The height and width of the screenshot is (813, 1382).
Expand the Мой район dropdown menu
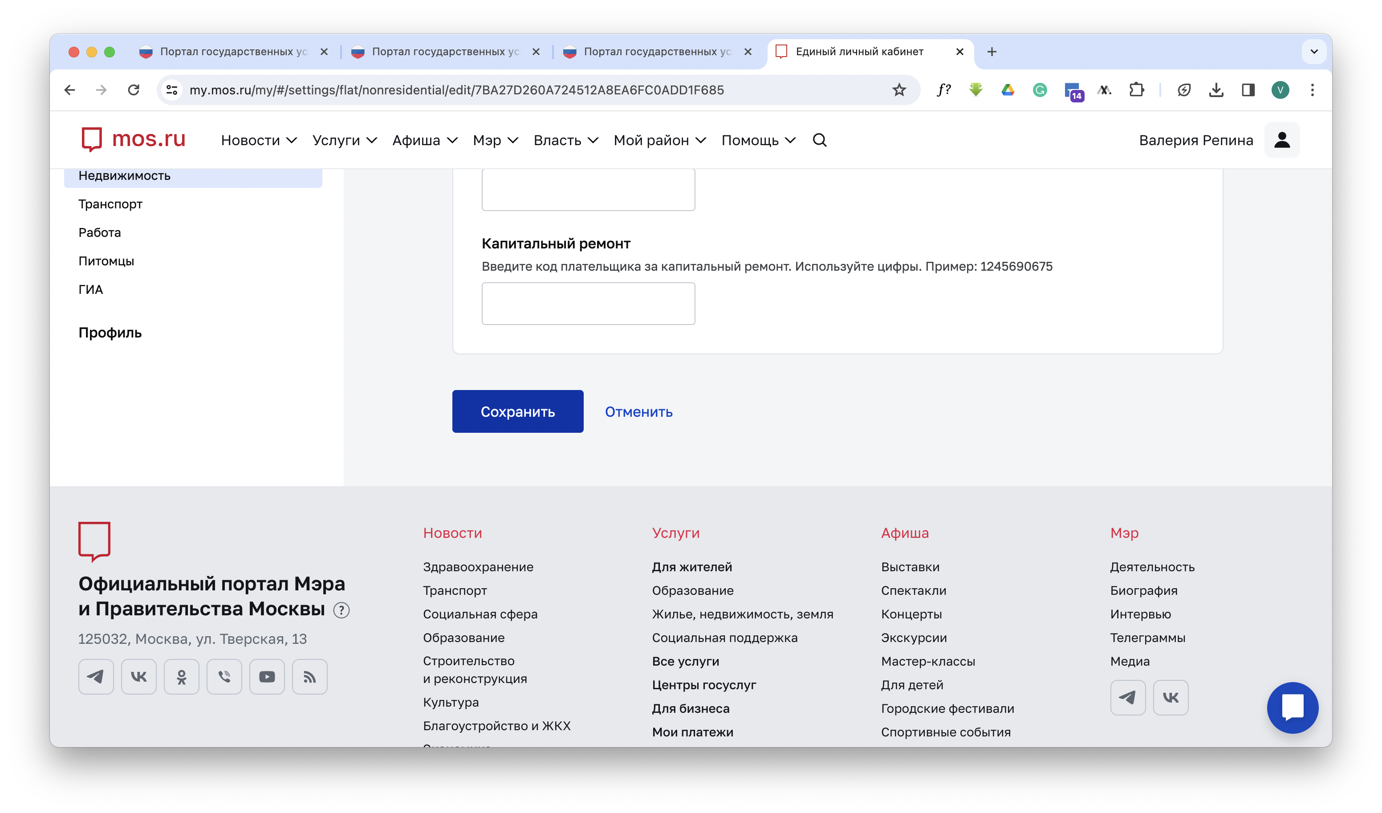(x=659, y=140)
